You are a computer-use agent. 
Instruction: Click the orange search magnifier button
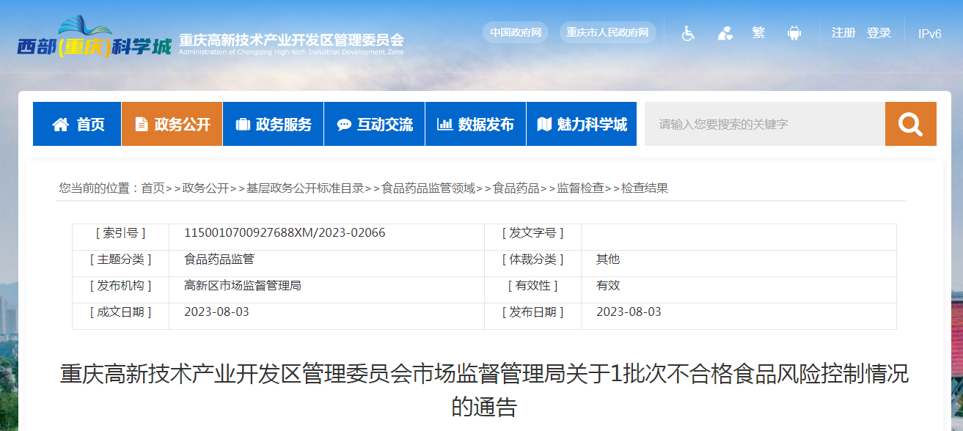[x=910, y=124]
